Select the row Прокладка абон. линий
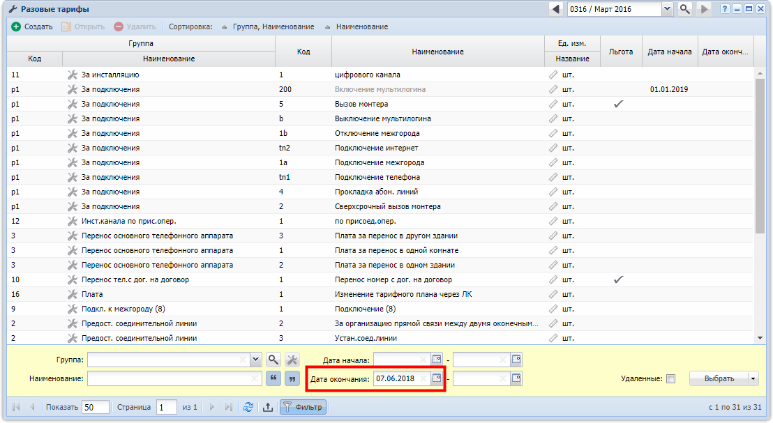 coord(380,192)
